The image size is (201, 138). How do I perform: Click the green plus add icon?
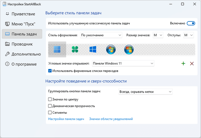tap(183, 64)
